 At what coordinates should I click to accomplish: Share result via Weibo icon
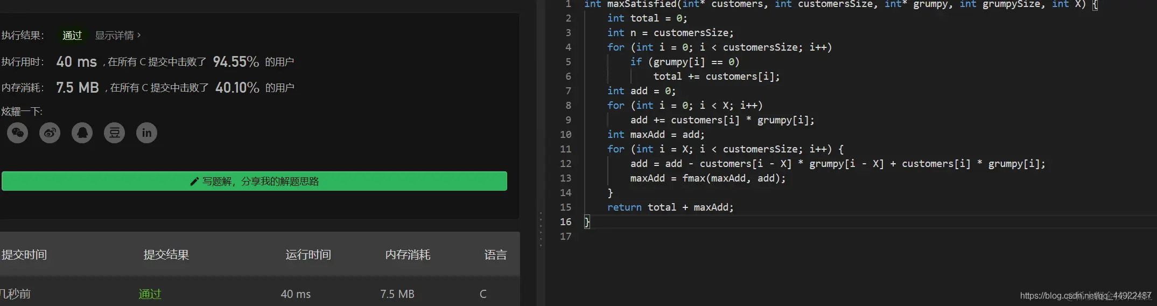click(x=50, y=133)
